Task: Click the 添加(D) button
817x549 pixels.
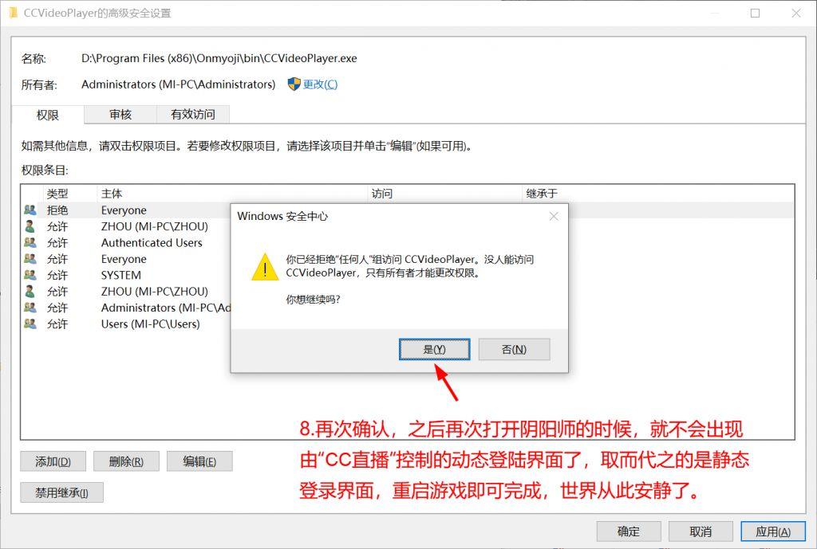Action: 53,461
